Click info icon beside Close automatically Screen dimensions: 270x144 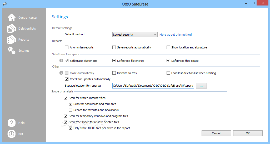[61, 73]
